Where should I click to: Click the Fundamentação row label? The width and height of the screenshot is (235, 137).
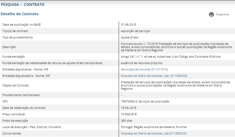pos(14,57)
